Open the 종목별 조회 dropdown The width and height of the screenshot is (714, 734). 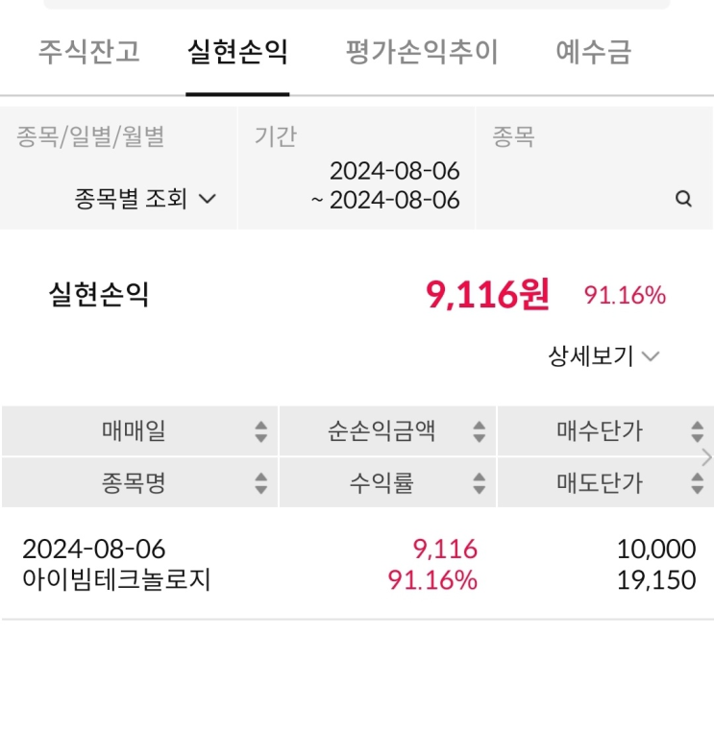[145, 200]
